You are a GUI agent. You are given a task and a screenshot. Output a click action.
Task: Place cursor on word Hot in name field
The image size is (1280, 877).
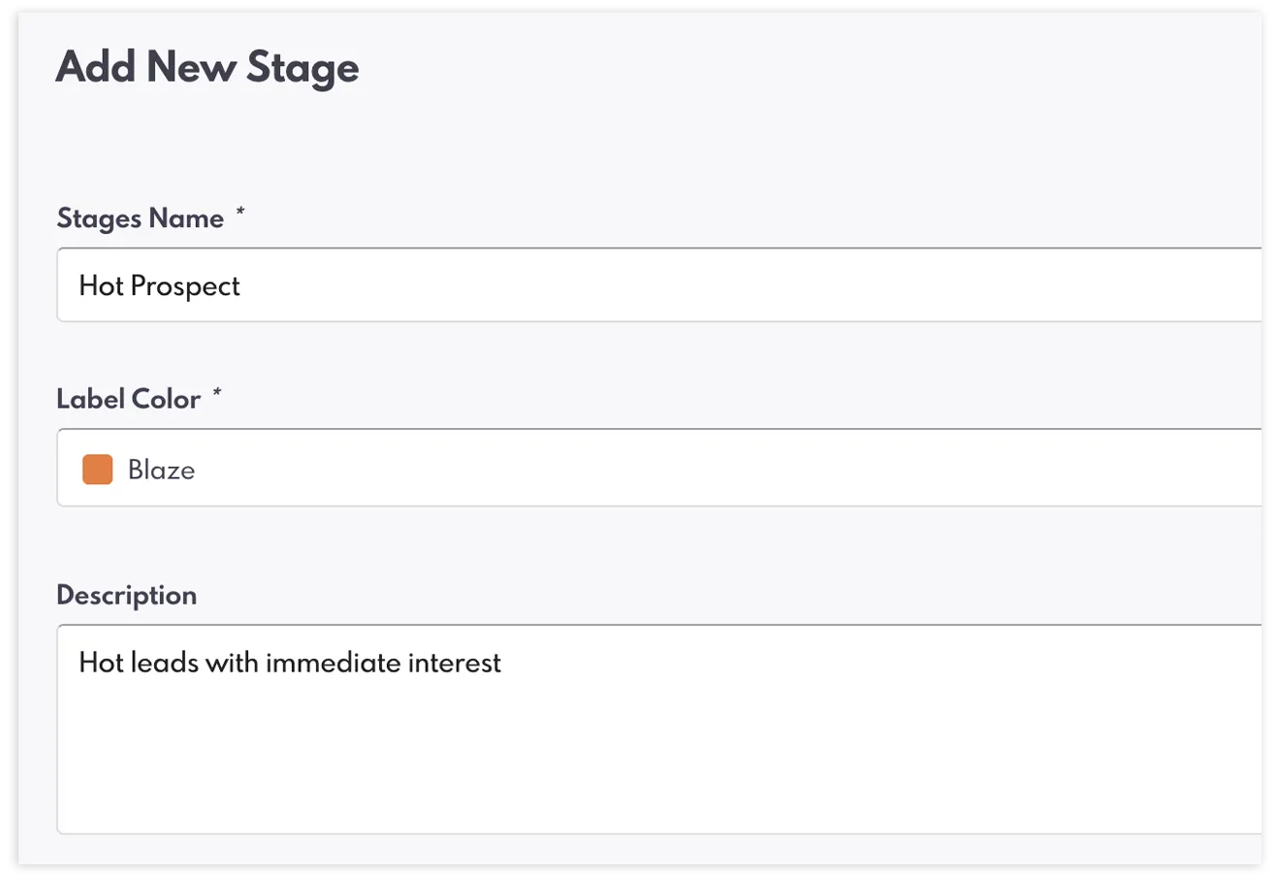pyautogui.click(x=101, y=286)
